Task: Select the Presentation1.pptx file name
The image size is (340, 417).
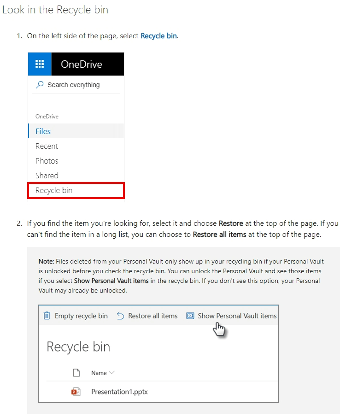Action: [119, 392]
